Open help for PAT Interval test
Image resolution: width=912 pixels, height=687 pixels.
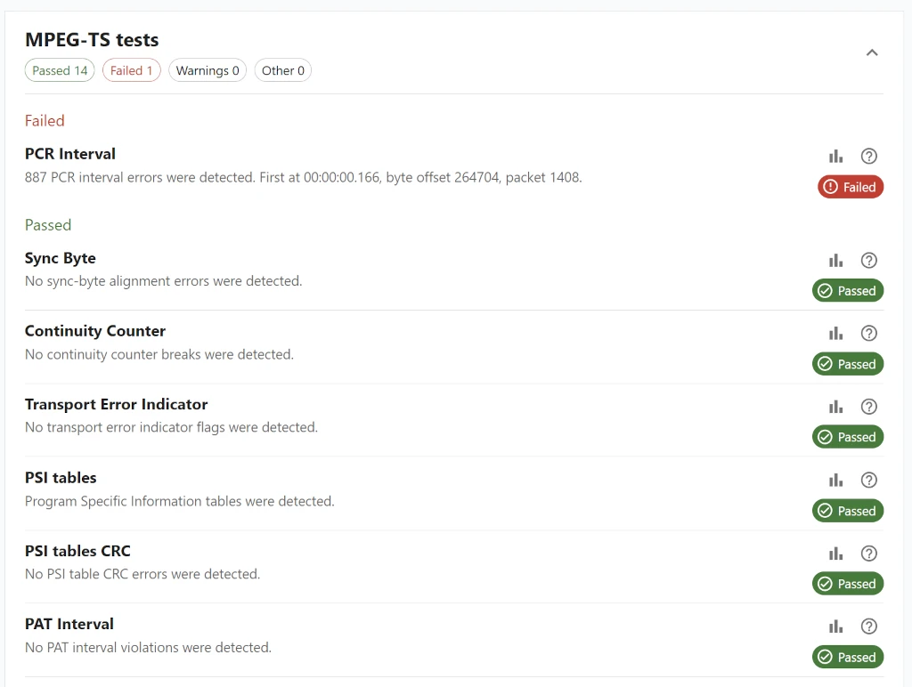(x=869, y=626)
